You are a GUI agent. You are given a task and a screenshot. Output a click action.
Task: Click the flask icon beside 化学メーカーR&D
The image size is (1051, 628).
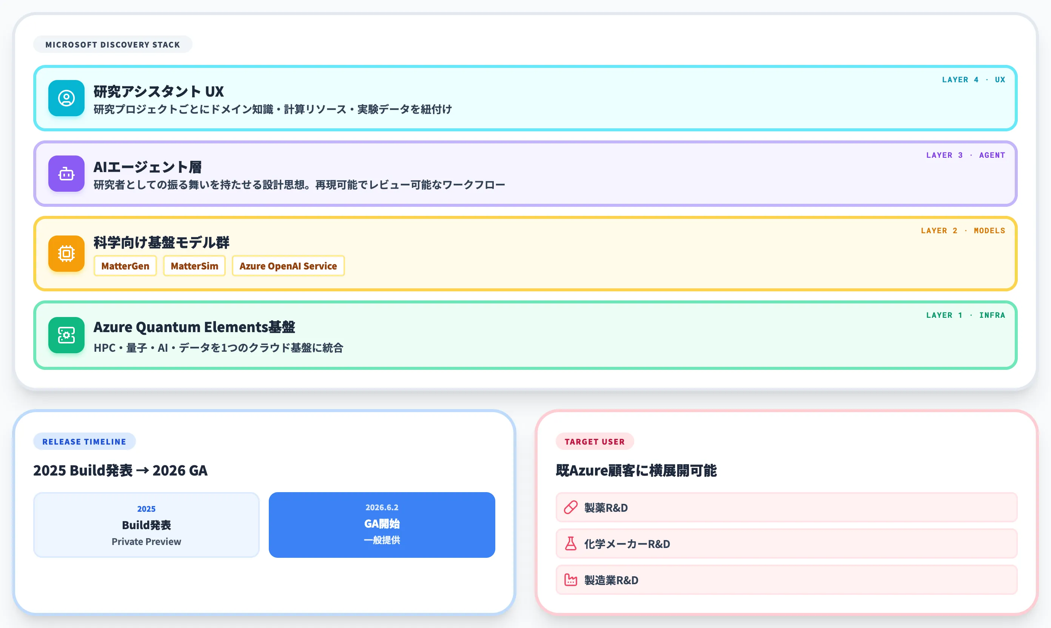point(570,543)
